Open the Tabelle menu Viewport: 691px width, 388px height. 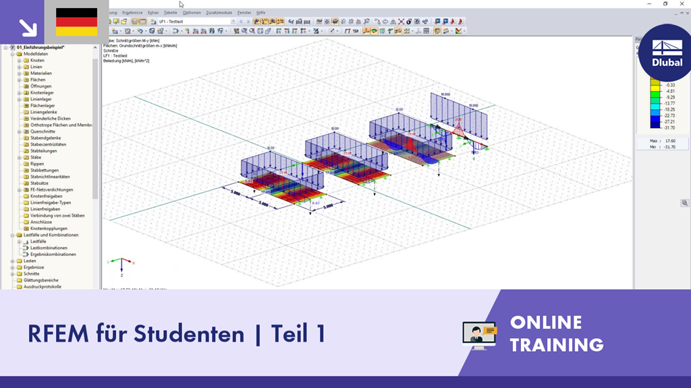coord(170,13)
